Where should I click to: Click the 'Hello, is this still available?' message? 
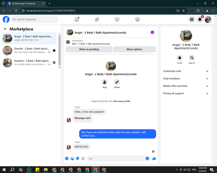click(89, 112)
